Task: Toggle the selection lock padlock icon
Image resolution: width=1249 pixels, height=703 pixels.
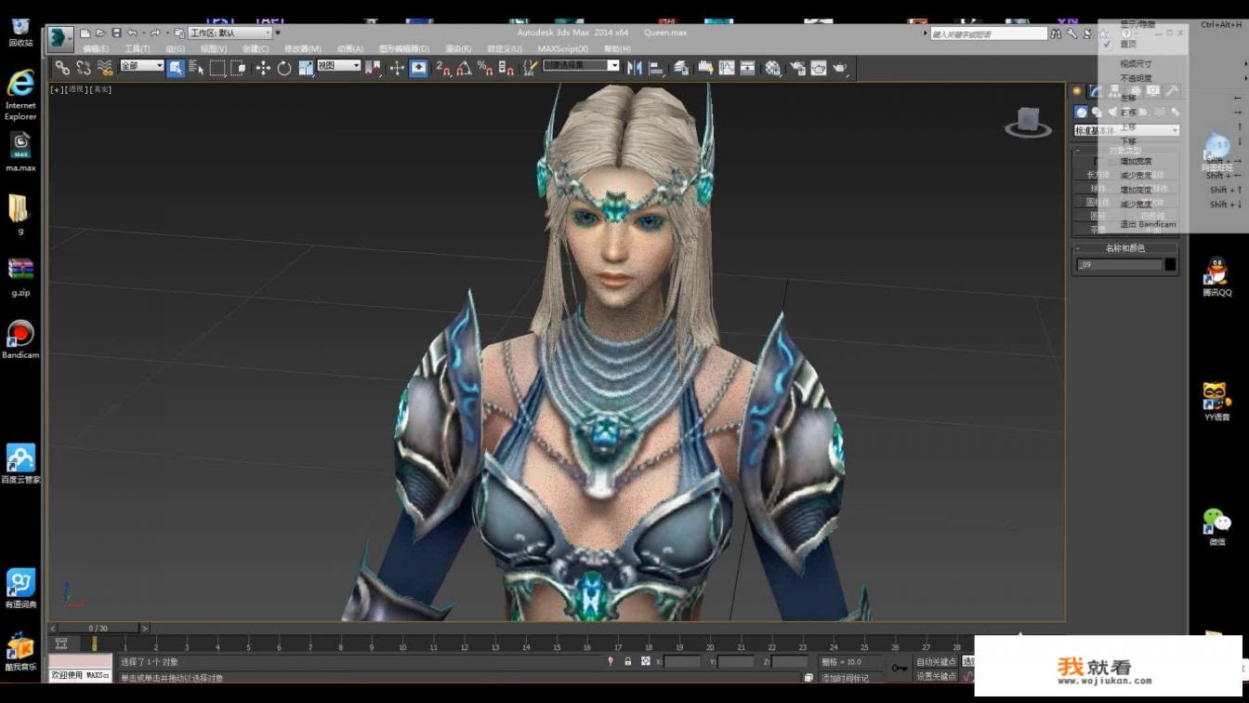Action: pyautogui.click(x=628, y=661)
